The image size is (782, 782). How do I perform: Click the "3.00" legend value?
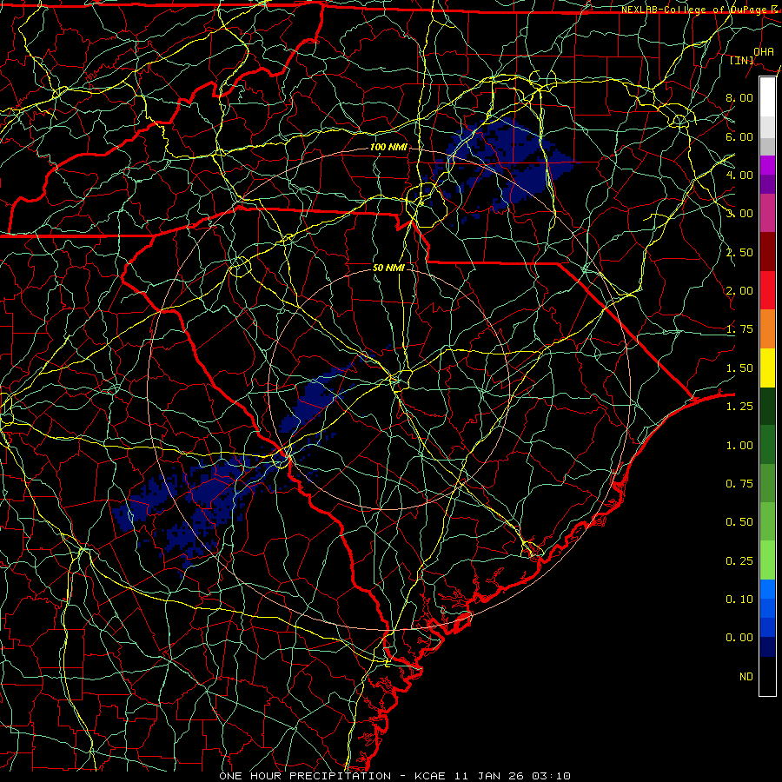[x=739, y=214]
